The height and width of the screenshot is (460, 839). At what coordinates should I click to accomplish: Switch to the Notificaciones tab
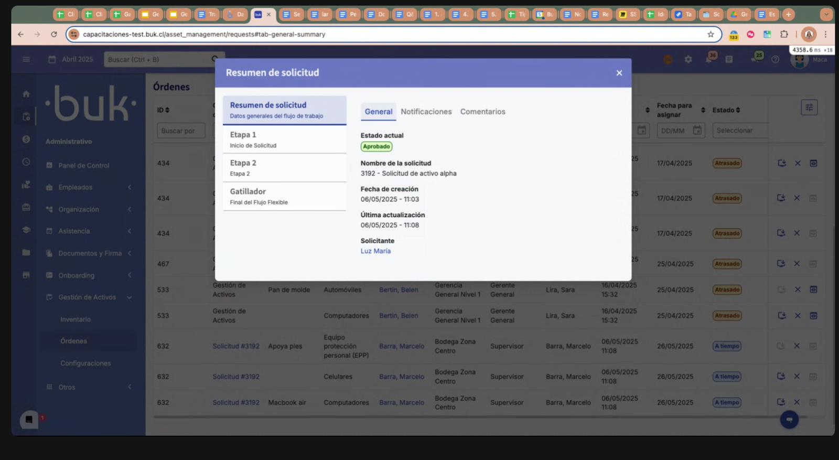tap(426, 112)
